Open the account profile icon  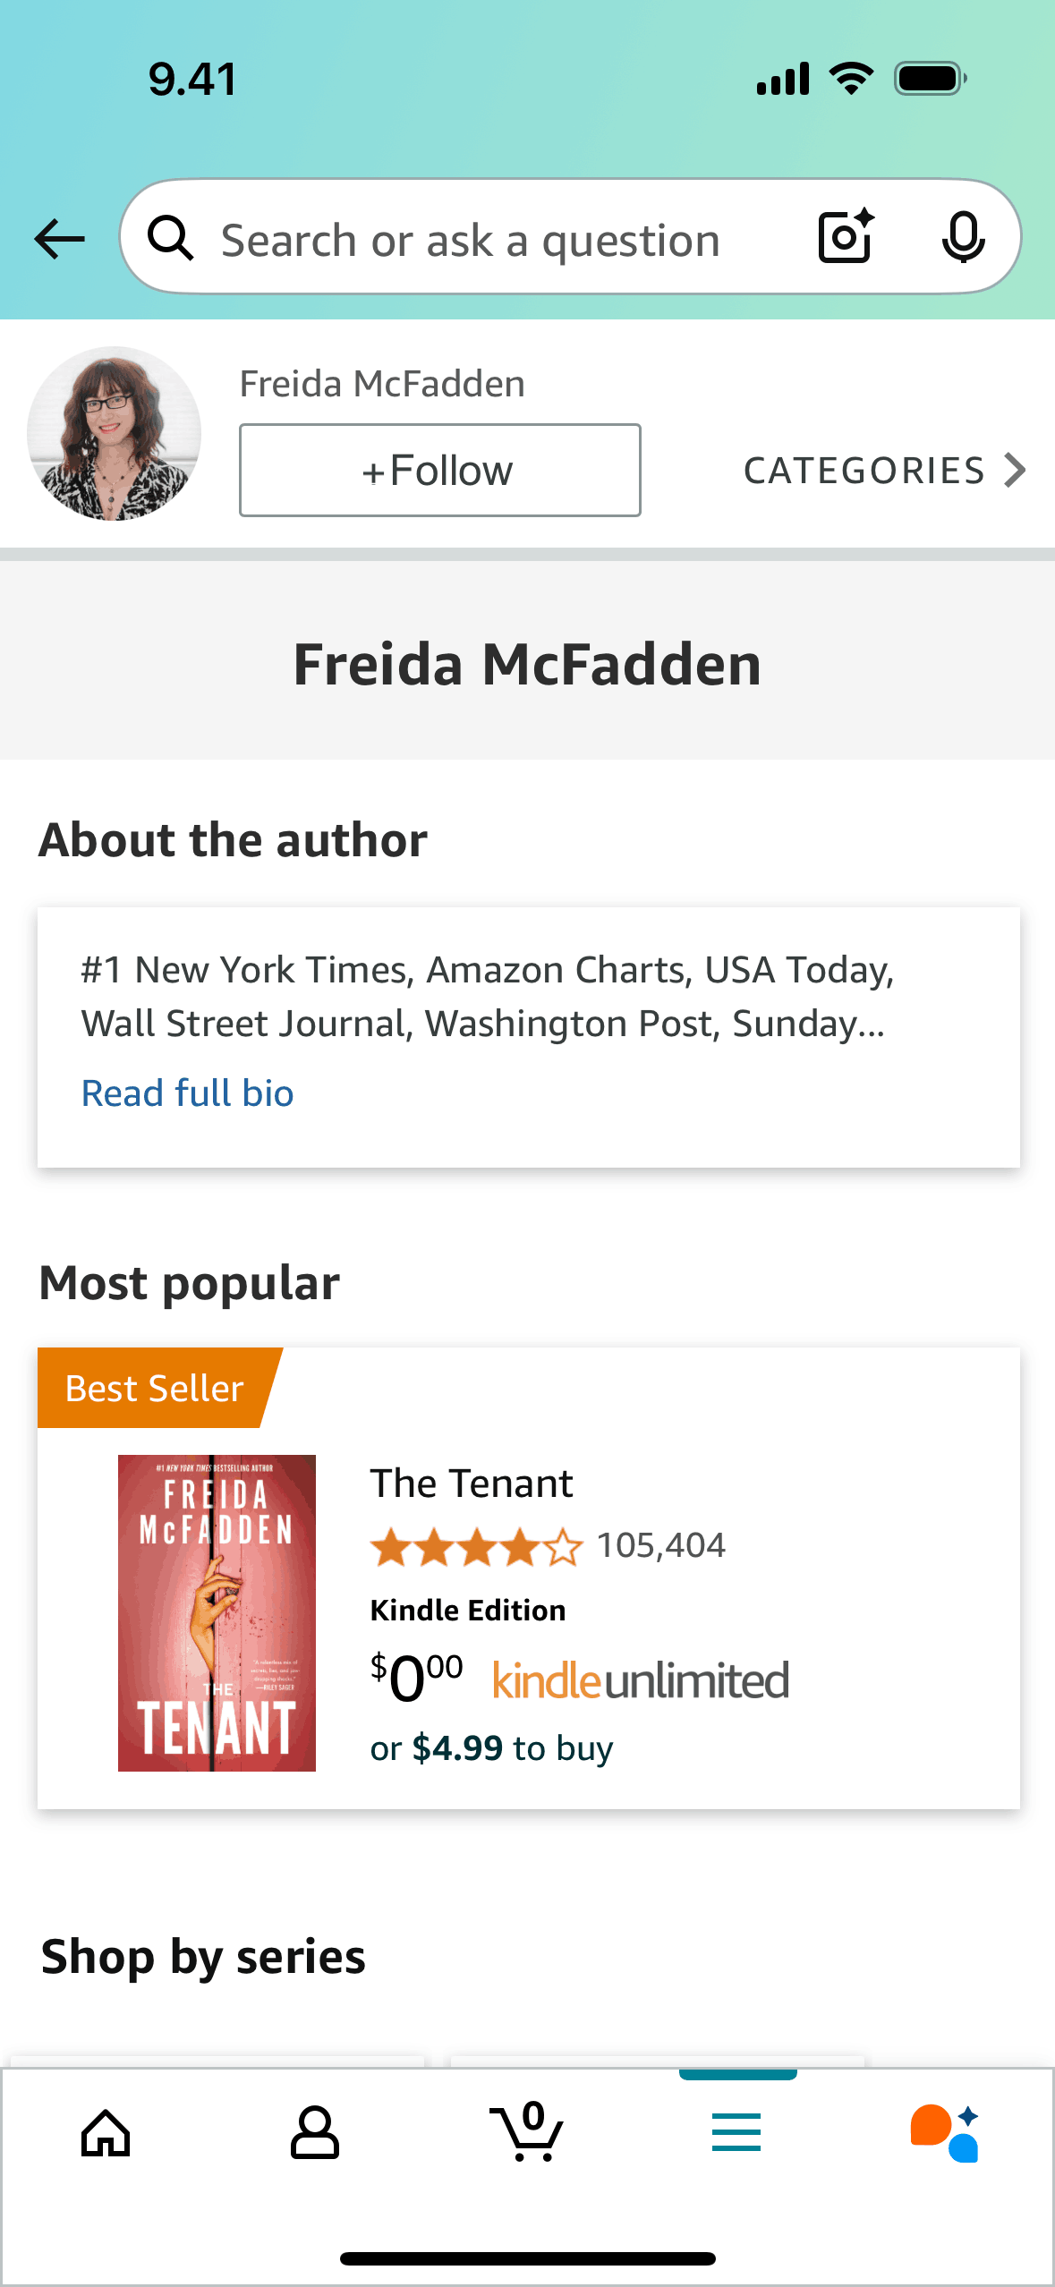315,2133
